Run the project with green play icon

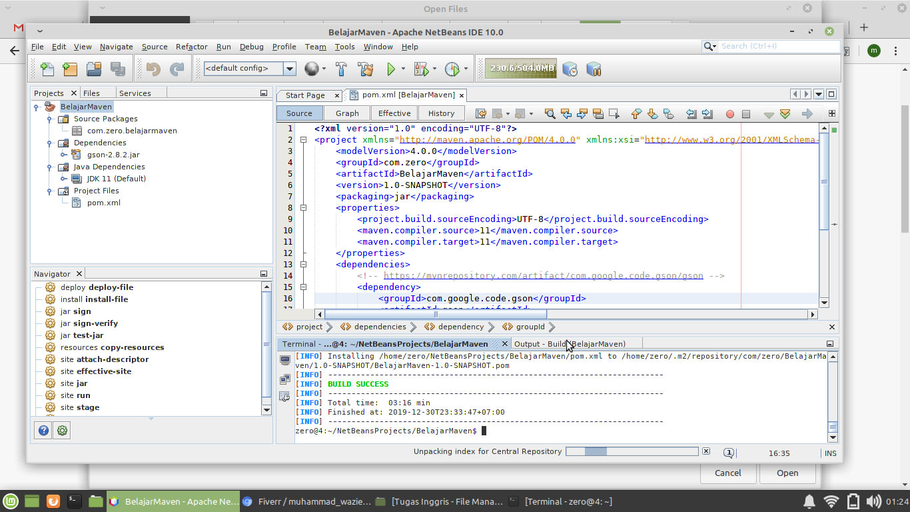391,69
